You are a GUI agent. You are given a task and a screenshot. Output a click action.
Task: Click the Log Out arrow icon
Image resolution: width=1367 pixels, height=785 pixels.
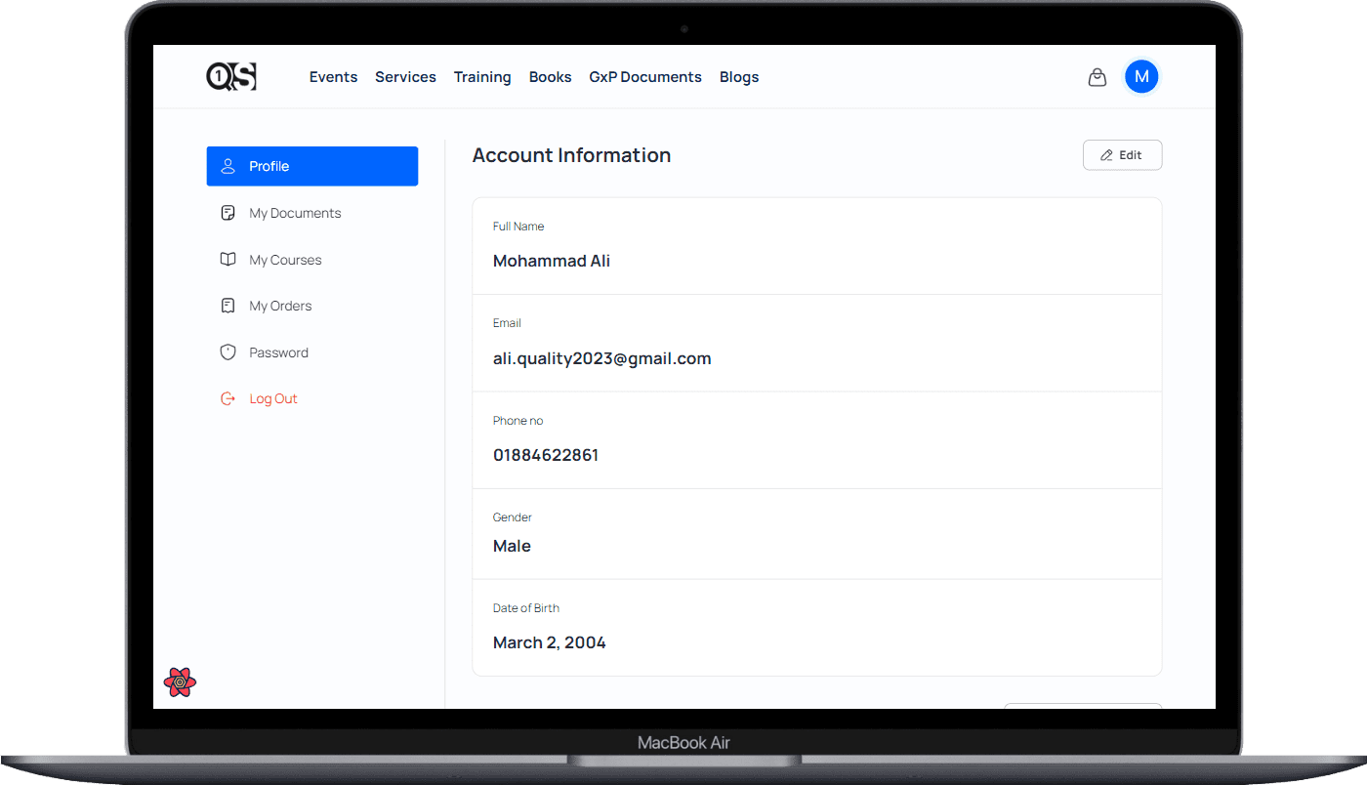pyautogui.click(x=228, y=398)
